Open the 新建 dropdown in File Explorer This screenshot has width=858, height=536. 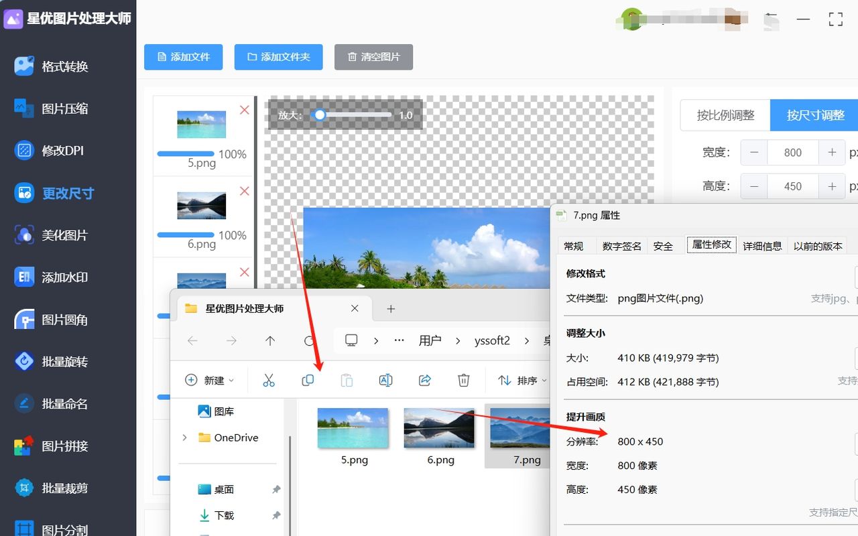pos(210,380)
